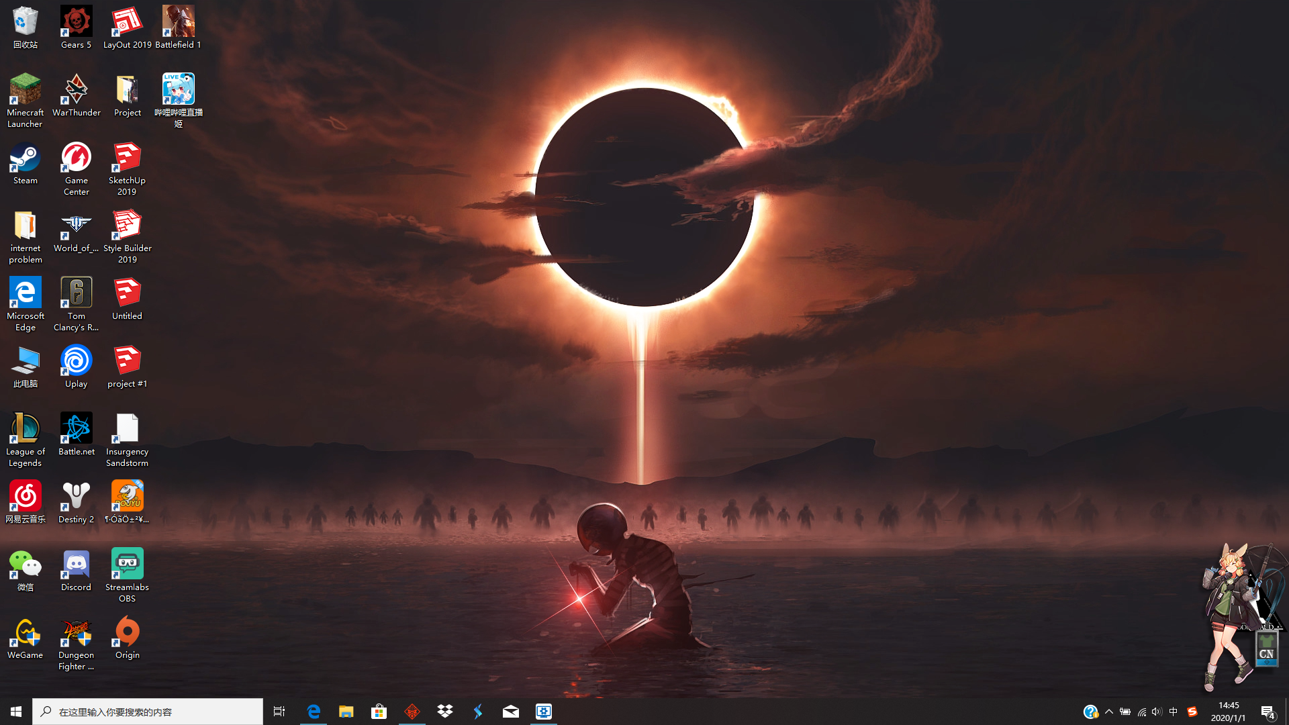Screen dimensions: 1289x725
Task: Open the network connection tray icon
Action: [1141, 712]
